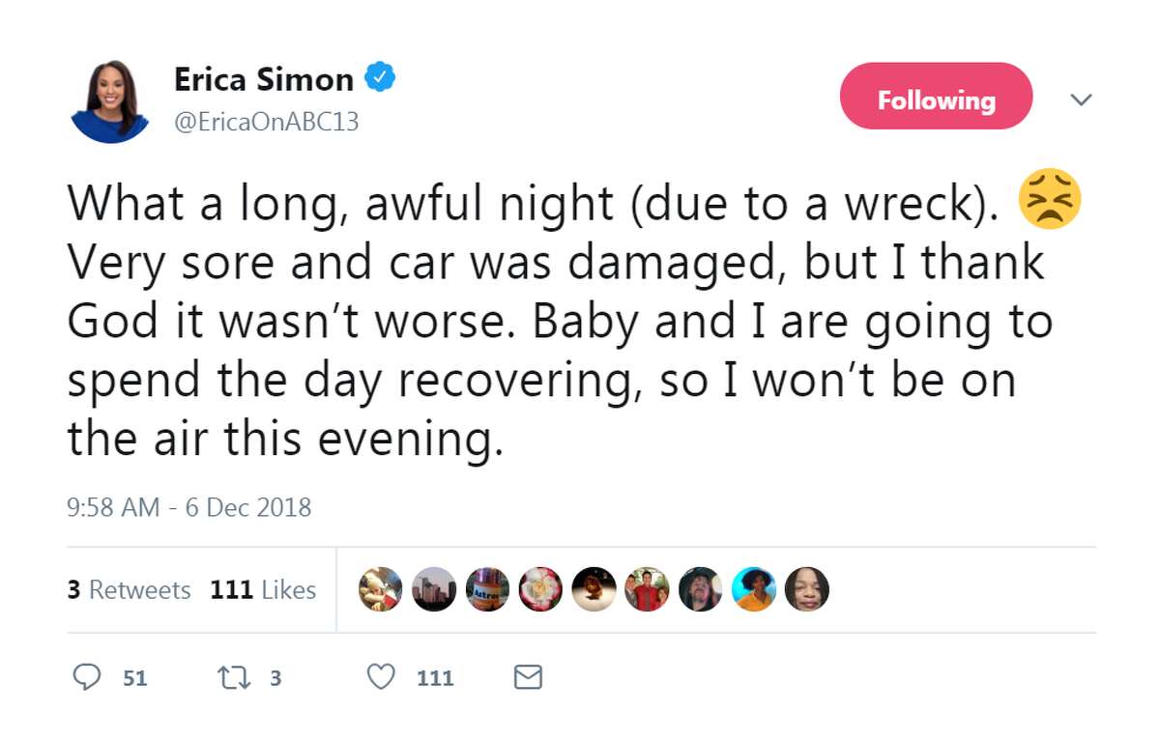Toggle the Following button to unfollow

936,97
